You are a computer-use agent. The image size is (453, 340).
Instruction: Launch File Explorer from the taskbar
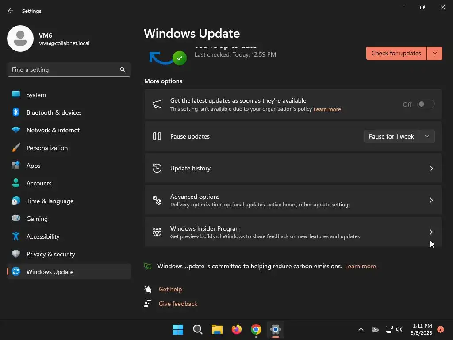(217, 329)
